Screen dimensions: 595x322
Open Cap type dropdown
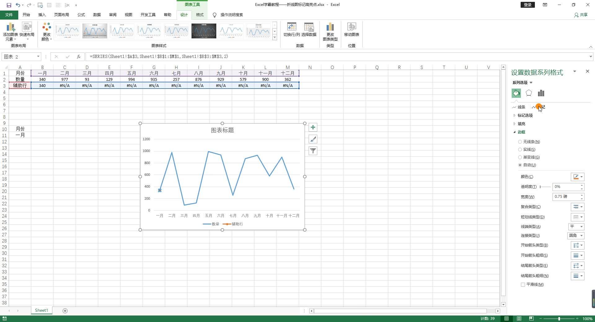(576, 227)
